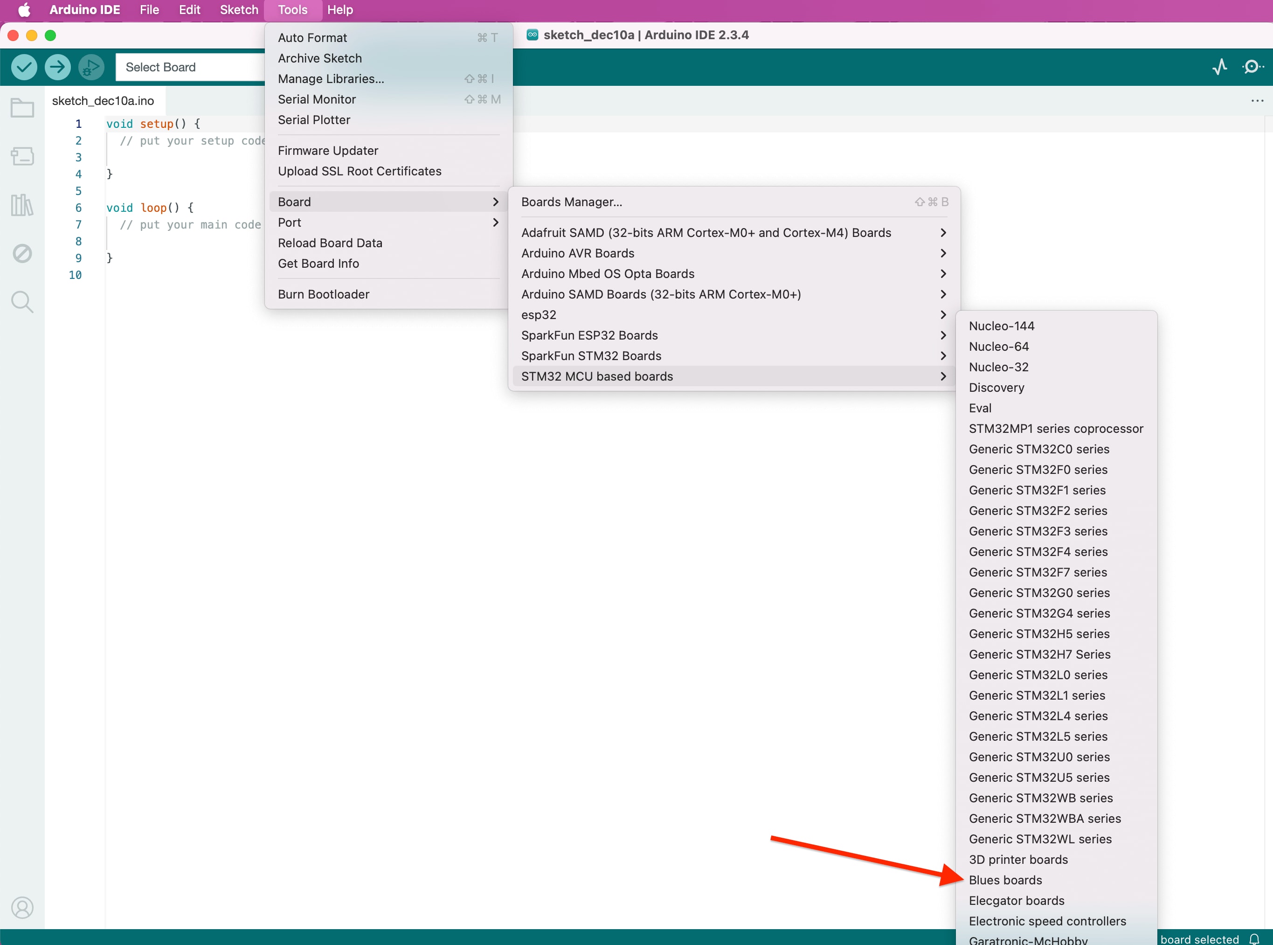Screen dimensions: 1273x945
Task: Click the Select Board dropdown
Action: click(190, 67)
